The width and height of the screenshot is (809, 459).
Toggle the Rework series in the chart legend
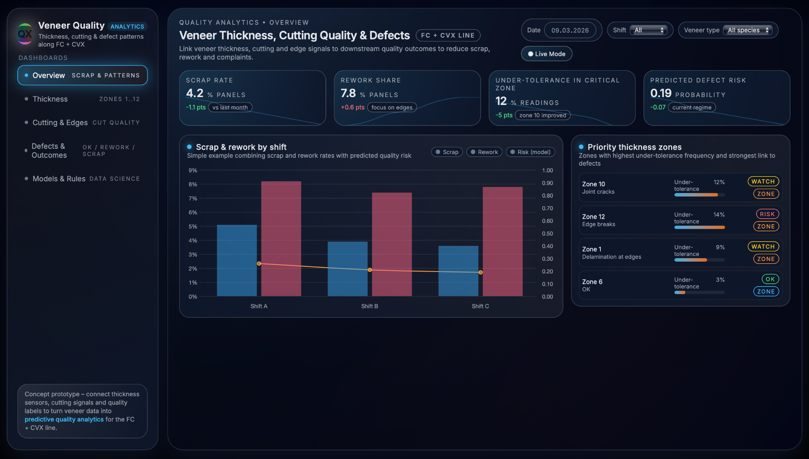484,152
